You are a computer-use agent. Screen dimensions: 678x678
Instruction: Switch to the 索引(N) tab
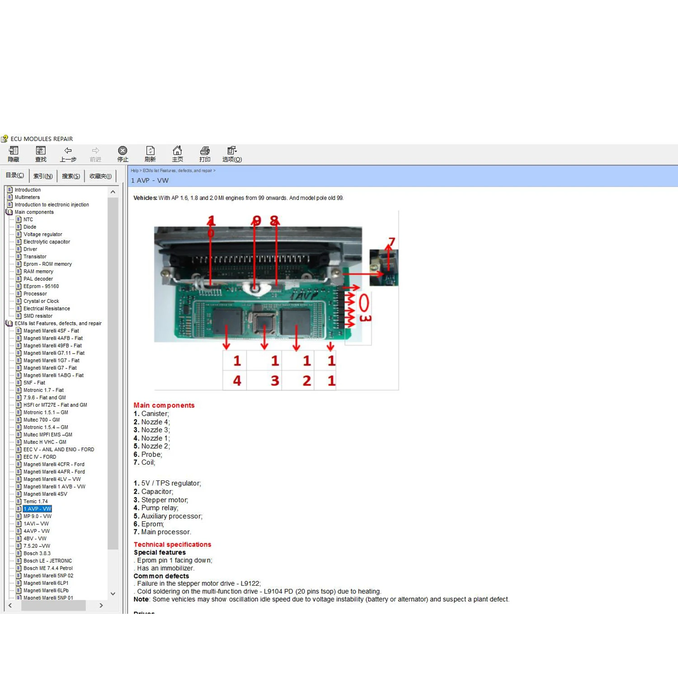point(43,176)
